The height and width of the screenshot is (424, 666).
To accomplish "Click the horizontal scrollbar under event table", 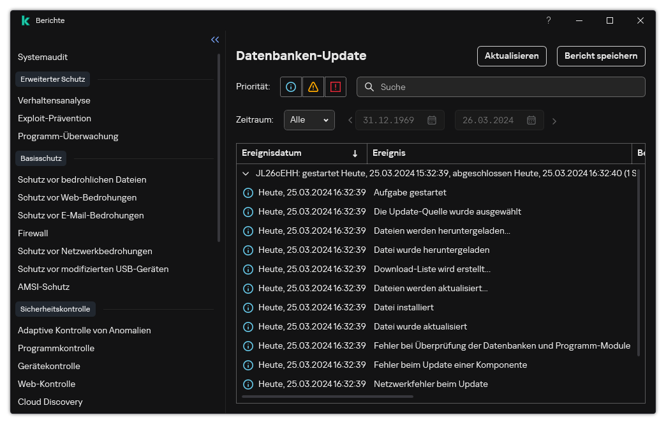I will 327,397.
